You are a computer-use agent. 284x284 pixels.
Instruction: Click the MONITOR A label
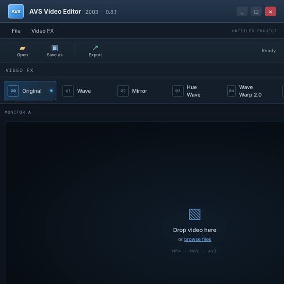coord(18,112)
